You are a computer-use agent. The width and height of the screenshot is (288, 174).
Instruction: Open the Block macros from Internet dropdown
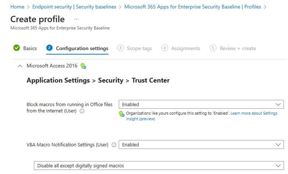point(201,104)
